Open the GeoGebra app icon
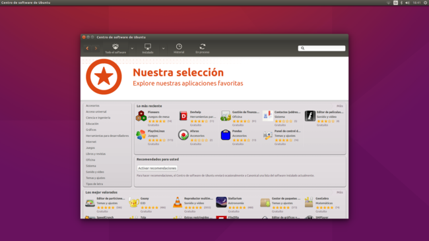Viewport: 429px width, 241px height. [x=309, y=203]
